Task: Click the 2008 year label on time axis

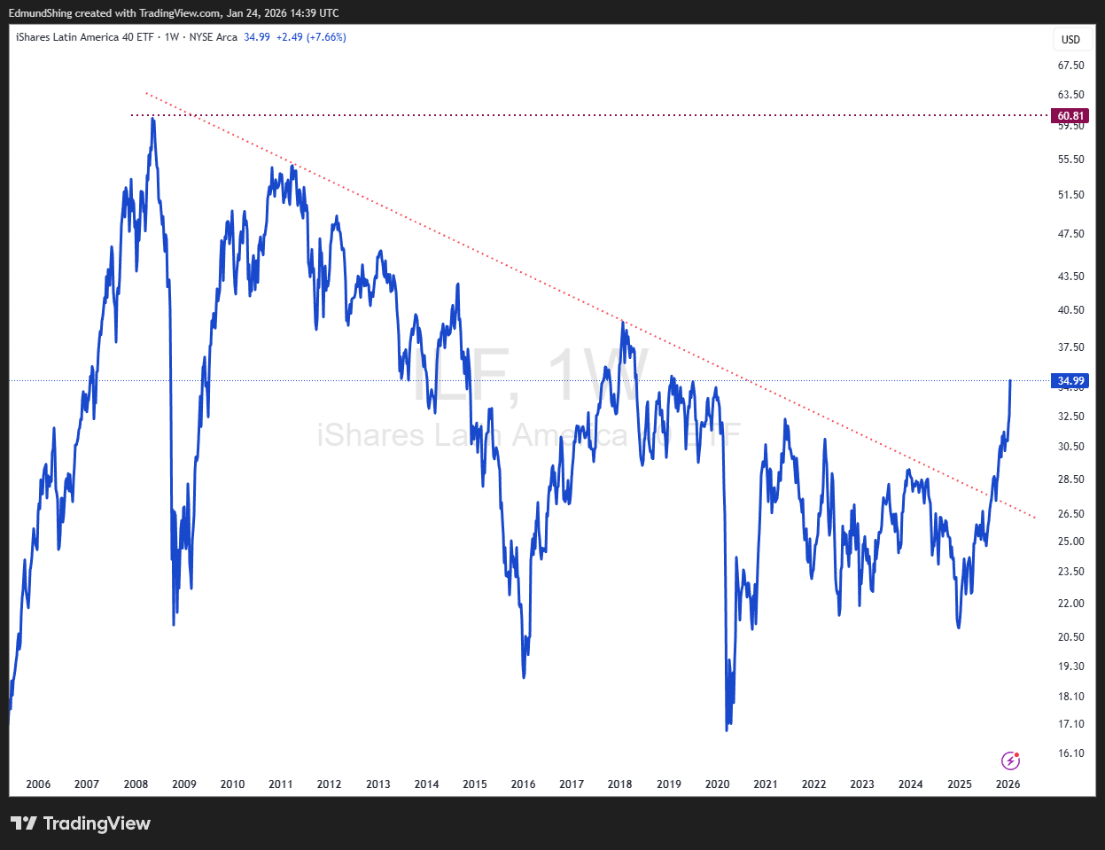Action: (x=136, y=784)
